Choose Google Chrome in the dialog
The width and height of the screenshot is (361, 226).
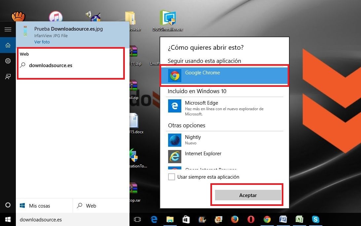tap(225, 75)
